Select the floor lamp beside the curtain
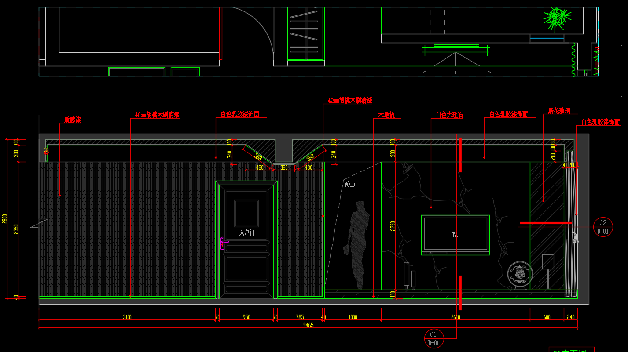 point(548,271)
